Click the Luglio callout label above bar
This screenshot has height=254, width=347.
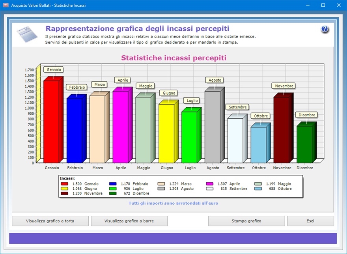[192, 101]
